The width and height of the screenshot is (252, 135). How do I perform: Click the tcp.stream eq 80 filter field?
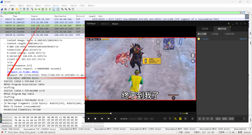click(121, 13)
